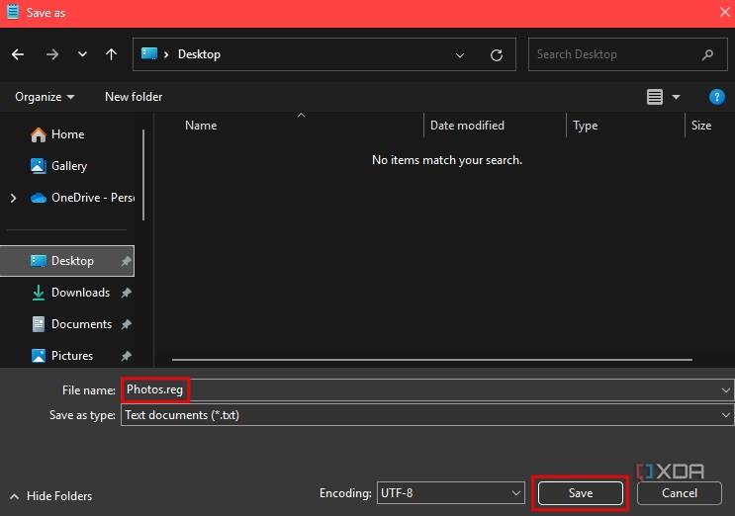Click the Gallery picture icon
Image resolution: width=735 pixels, height=516 pixels.
[x=39, y=166]
